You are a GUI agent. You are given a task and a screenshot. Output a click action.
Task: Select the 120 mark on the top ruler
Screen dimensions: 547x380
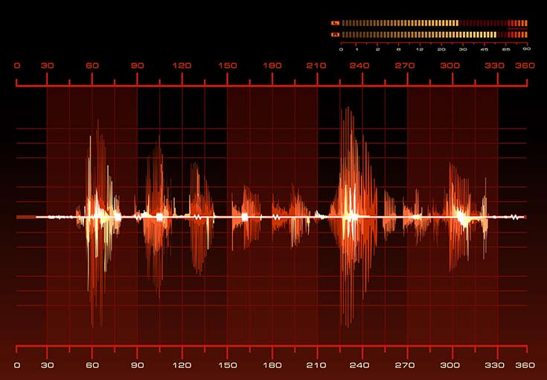pyautogui.click(x=182, y=66)
